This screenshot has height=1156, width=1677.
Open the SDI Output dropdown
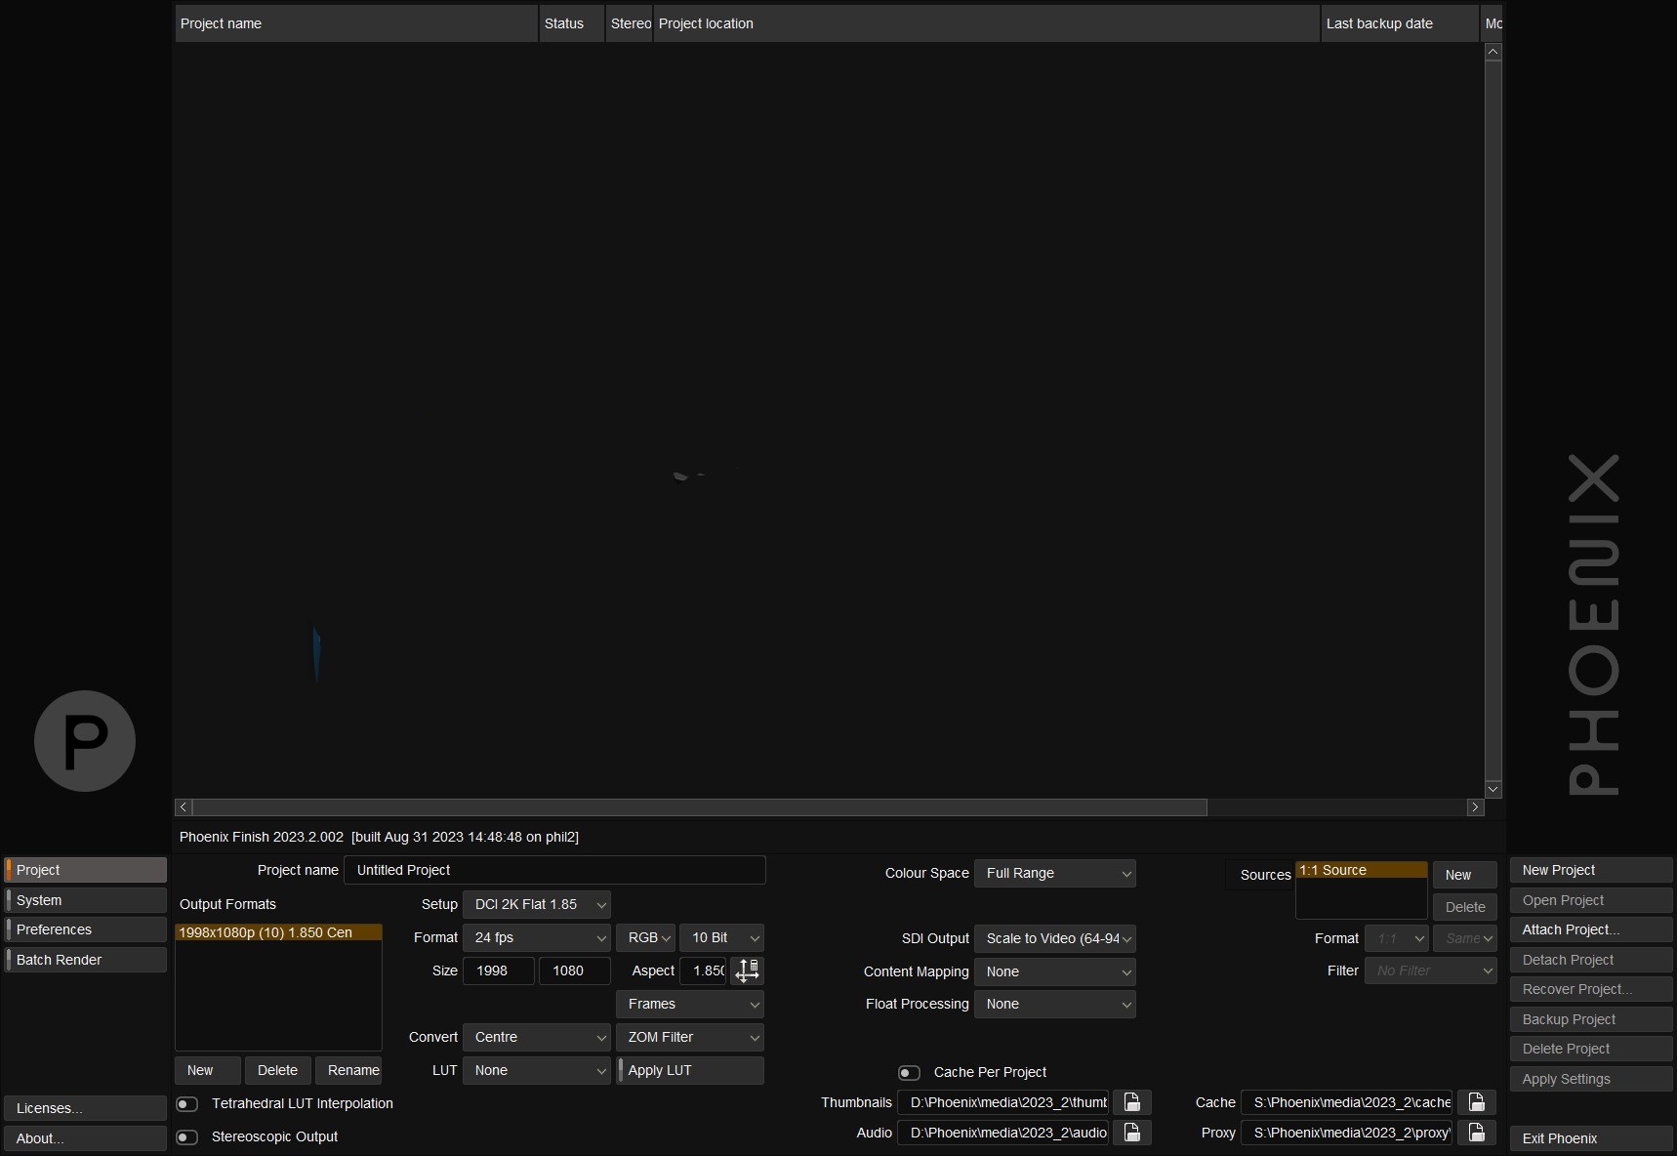click(x=1055, y=938)
